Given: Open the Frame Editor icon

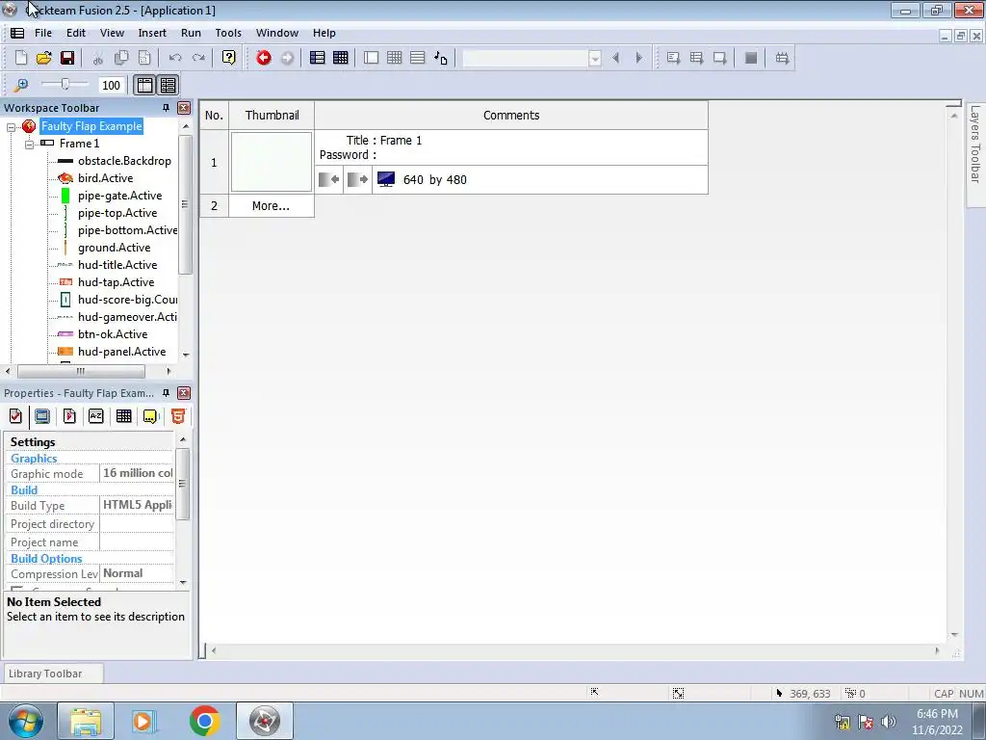Looking at the screenshot, I should coord(371,58).
